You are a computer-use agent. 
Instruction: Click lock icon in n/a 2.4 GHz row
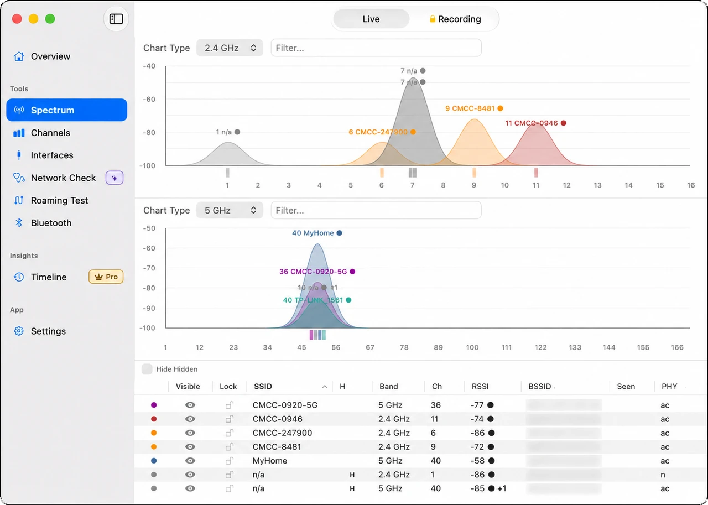[x=229, y=474]
